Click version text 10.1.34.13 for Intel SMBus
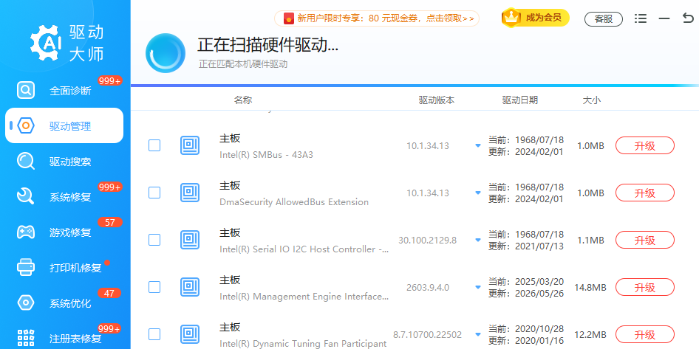 428,145
